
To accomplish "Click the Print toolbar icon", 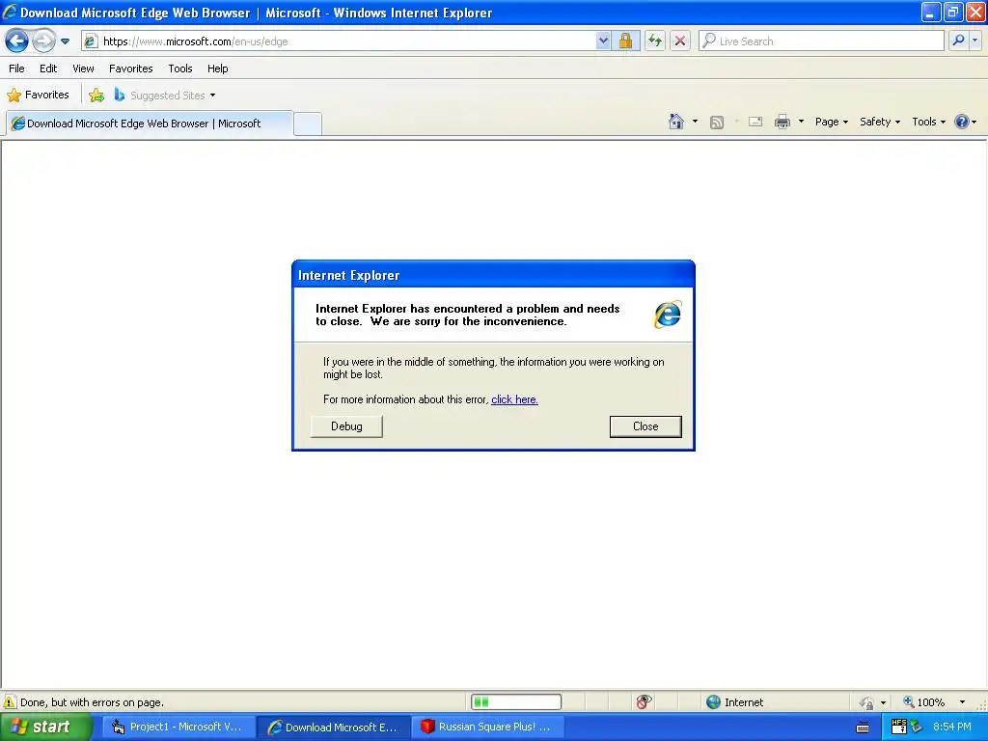I will click(x=782, y=122).
